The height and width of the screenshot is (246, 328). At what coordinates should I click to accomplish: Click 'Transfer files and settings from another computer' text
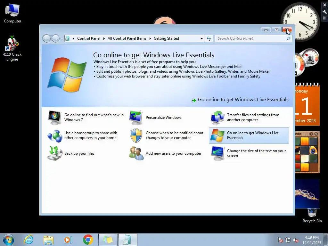click(253, 117)
